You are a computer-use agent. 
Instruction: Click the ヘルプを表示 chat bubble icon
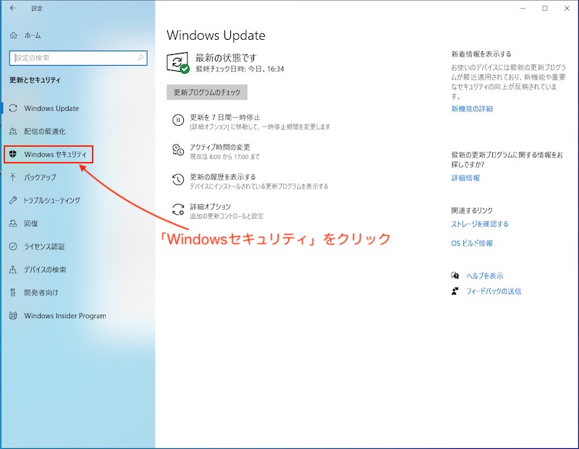click(x=455, y=275)
